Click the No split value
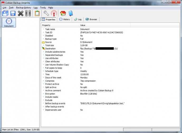Viewport: 182px width, 133px height. tap(84, 87)
